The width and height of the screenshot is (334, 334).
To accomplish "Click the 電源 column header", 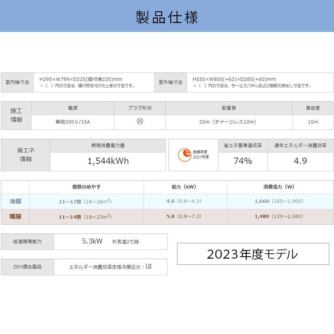I will pos(73,108).
